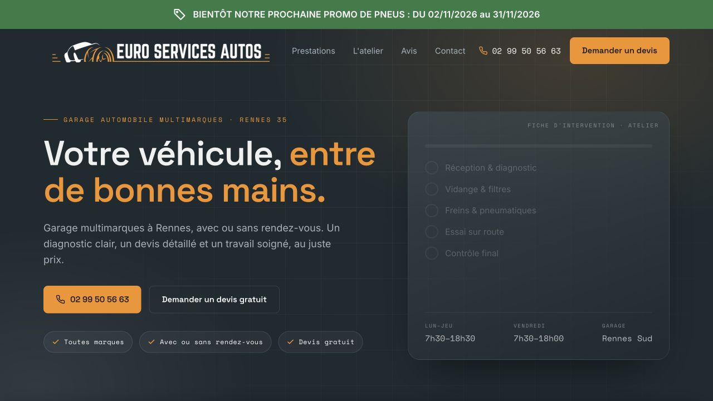Select the Essai sur route circle
Screen dimensions: 713x401
pos(432,232)
